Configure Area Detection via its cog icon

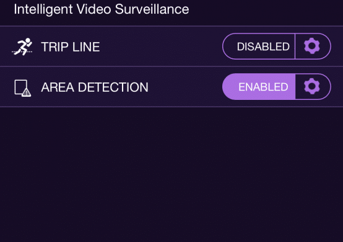(312, 86)
